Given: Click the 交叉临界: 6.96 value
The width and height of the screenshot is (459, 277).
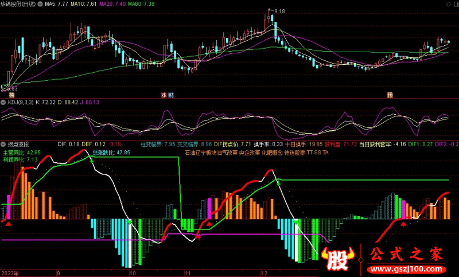Looking at the screenshot, I should pos(195,144).
